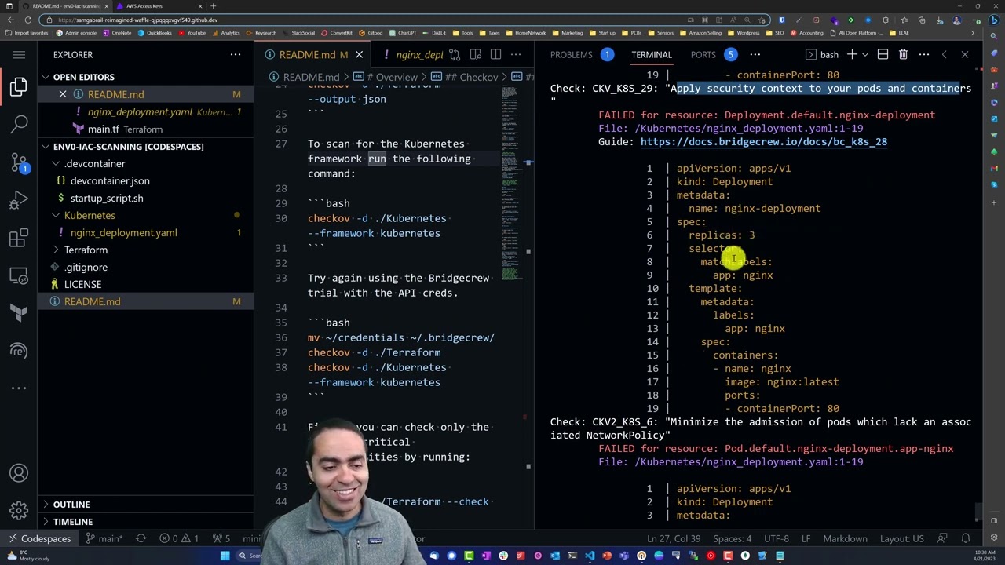Open the additional views ellipsis in activity bar
The height and width of the screenshot is (565, 1005).
[x=19, y=388]
